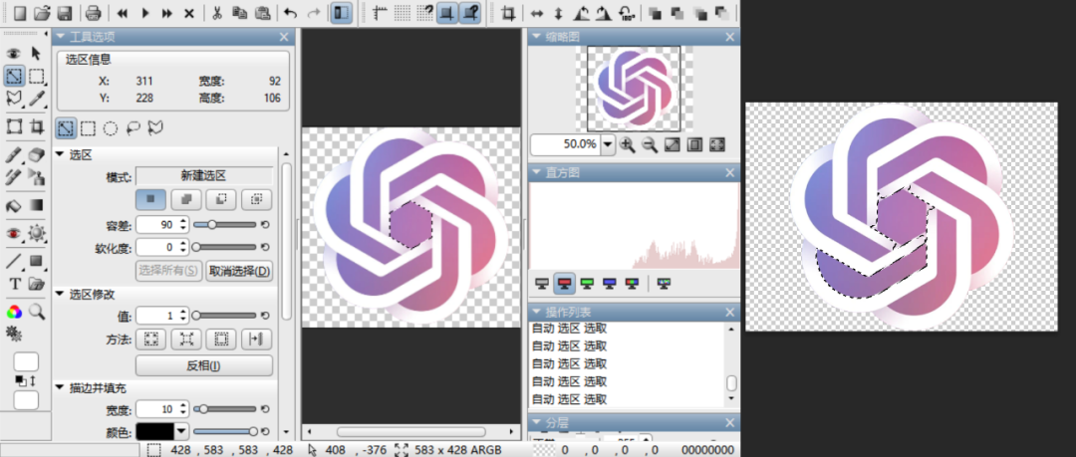Collapse the 描边并填充 section

coord(59,387)
